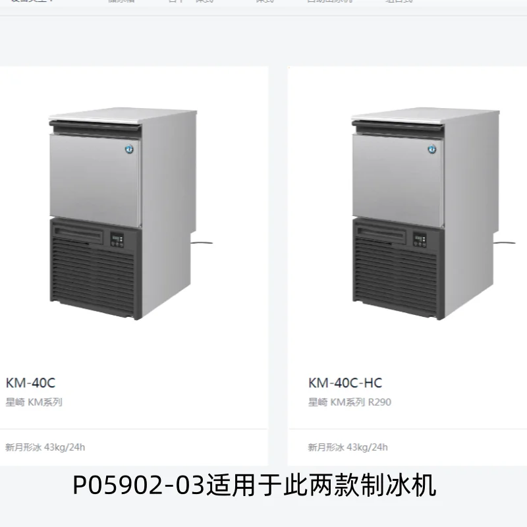Viewport: 527px width, 527px height.
Task: Select the 星崎 KM系列 subtitle under KM-40C
Action: pos(34,402)
